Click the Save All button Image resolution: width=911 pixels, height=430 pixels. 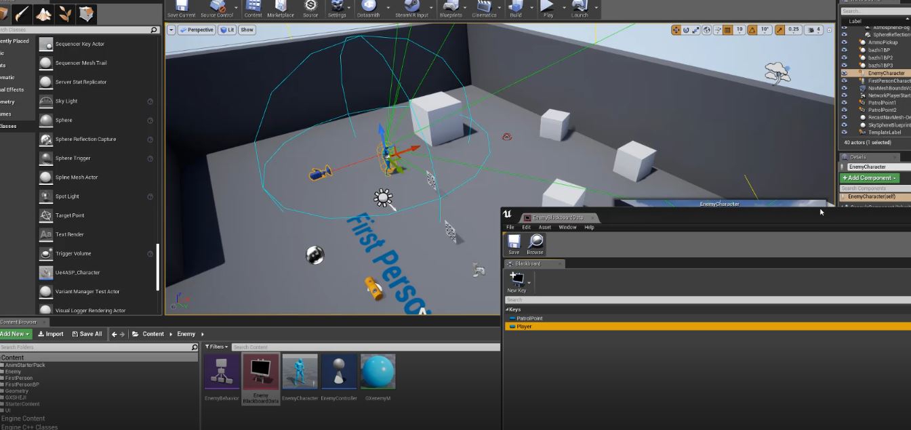pyautogui.click(x=87, y=334)
